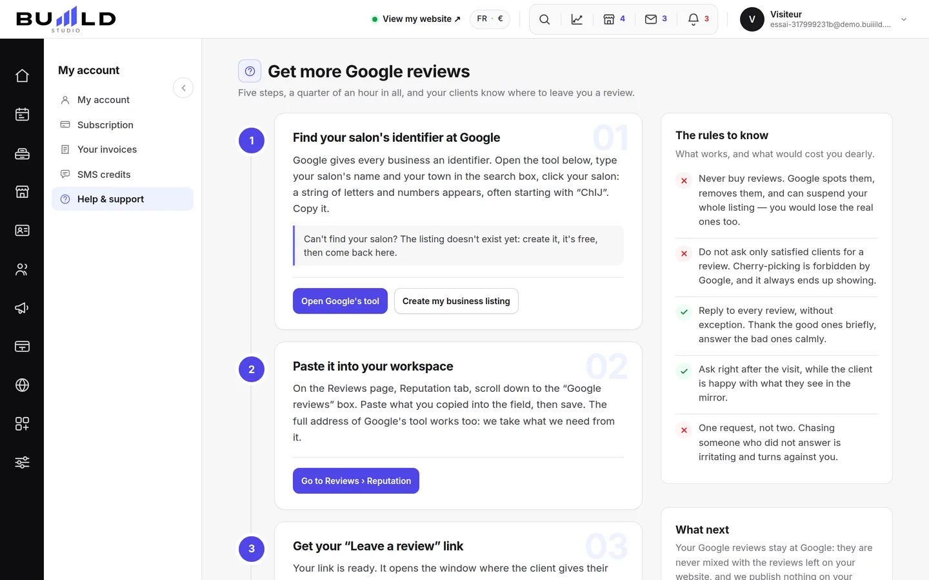Open the home icon in sidebar
The image size is (929, 580).
pyautogui.click(x=22, y=76)
